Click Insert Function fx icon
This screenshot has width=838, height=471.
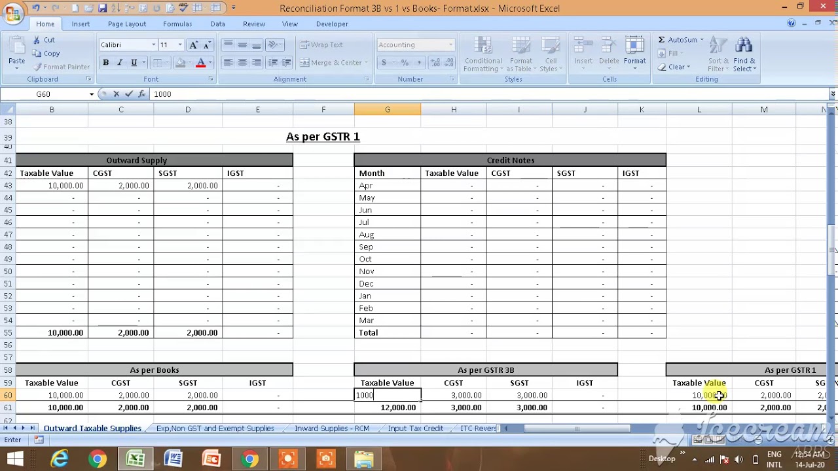coord(142,94)
